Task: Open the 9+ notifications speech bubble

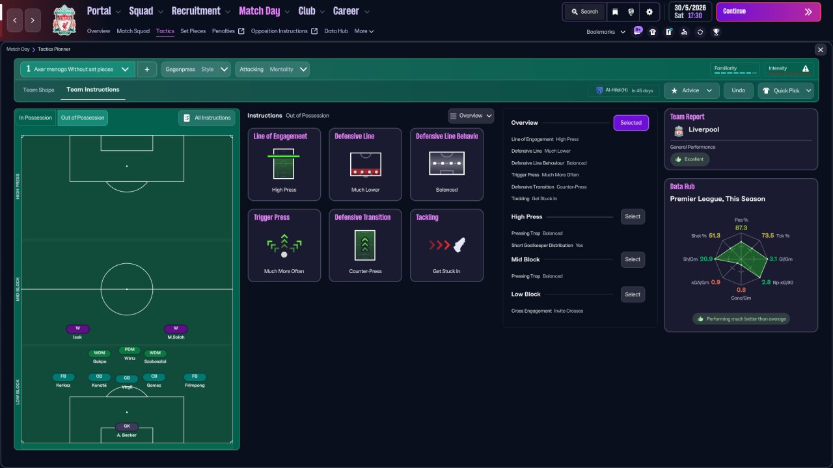Action: click(638, 31)
